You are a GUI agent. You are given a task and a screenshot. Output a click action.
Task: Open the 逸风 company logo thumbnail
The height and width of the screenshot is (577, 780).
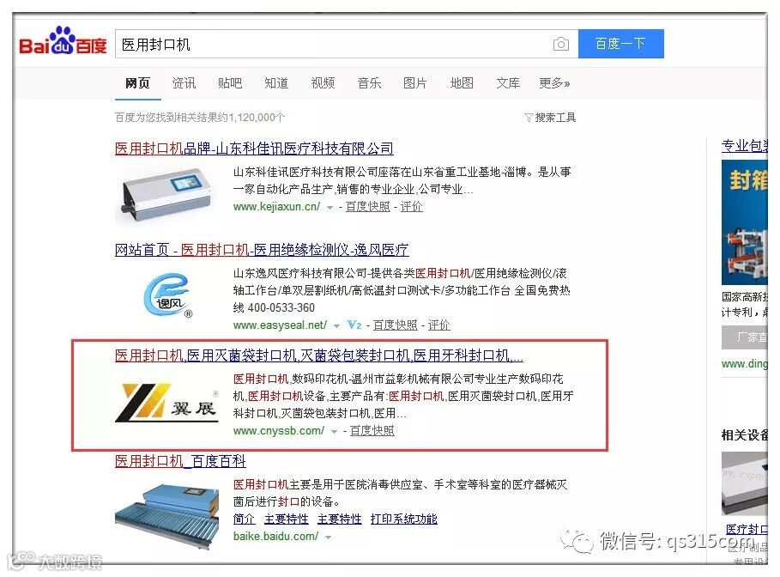[x=169, y=295]
